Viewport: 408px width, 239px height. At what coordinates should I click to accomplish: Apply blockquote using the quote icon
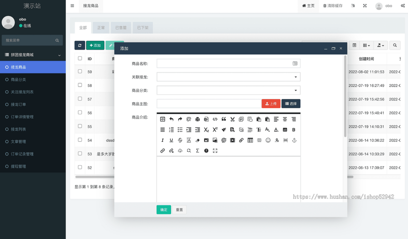tap(224, 119)
